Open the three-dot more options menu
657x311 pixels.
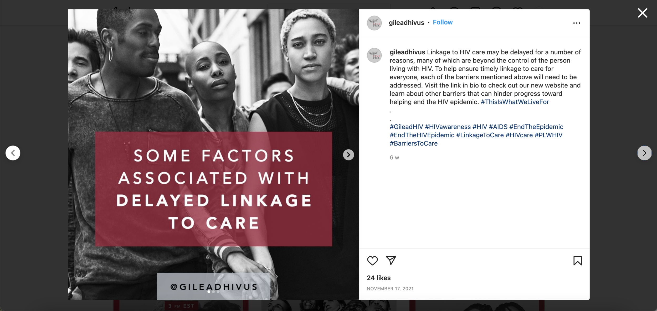coord(577,23)
